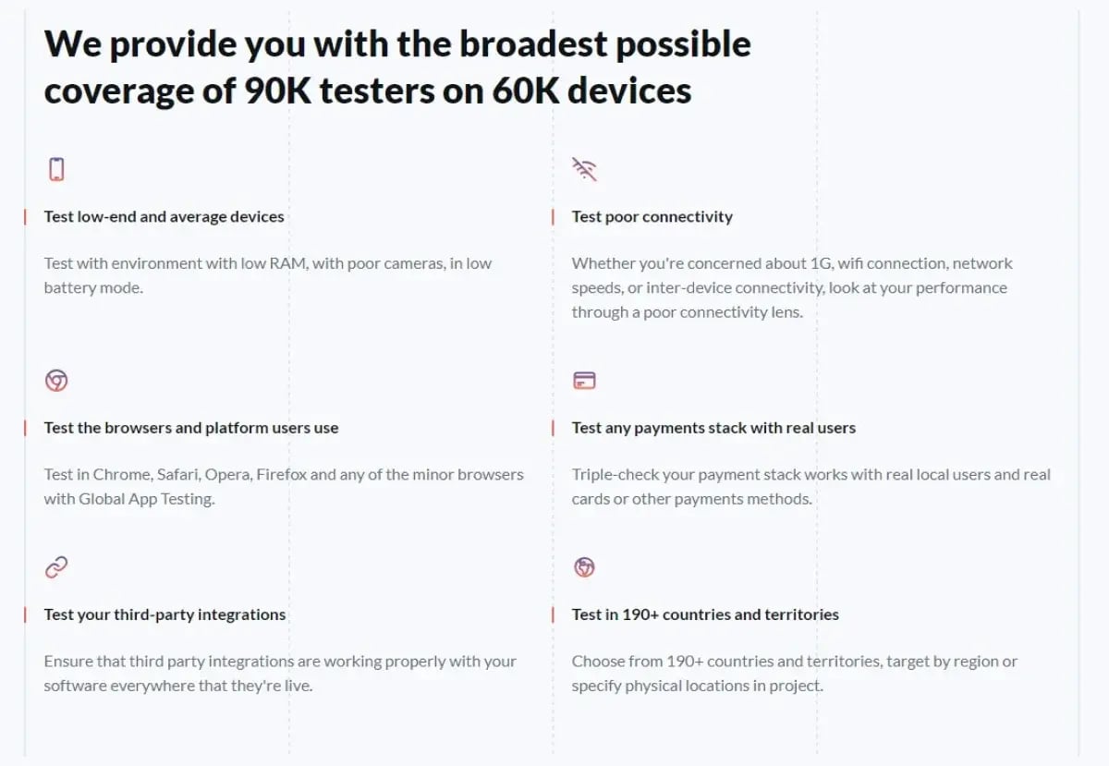Select the 'Test low-end and average devices' heading
The width and height of the screenshot is (1109, 766).
click(x=165, y=217)
